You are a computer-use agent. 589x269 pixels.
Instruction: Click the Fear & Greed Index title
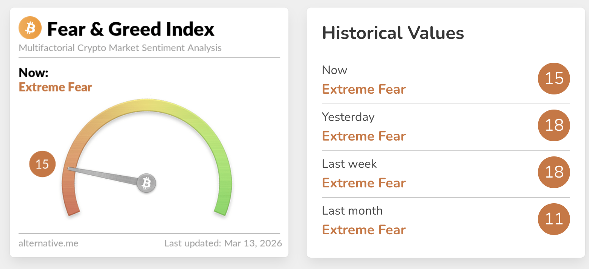pos(131,29)
